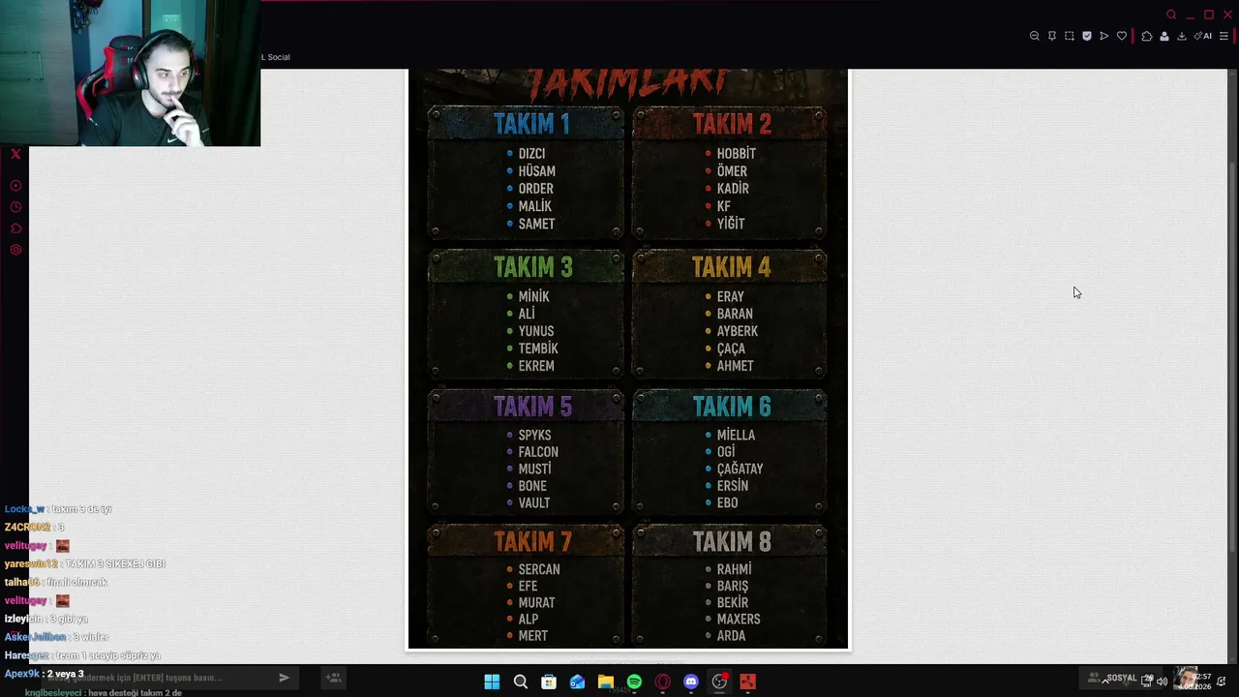Click the name FALCON in Takım 5

(538, 452)
